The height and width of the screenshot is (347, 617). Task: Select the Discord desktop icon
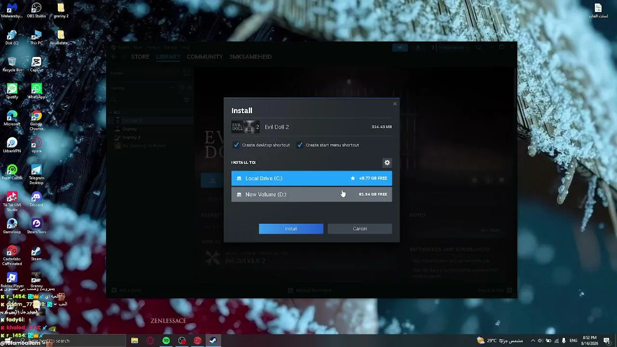[x=36, y=200]
